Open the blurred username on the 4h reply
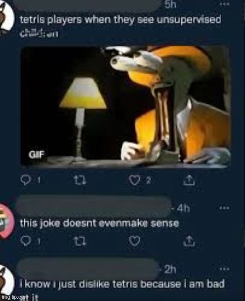Screen dimensions: 245x301 (x=95, y=207)
